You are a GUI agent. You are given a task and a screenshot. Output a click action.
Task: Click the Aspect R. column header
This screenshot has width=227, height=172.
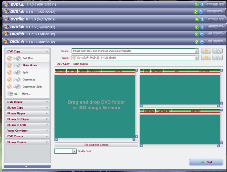tap(94, 71)
